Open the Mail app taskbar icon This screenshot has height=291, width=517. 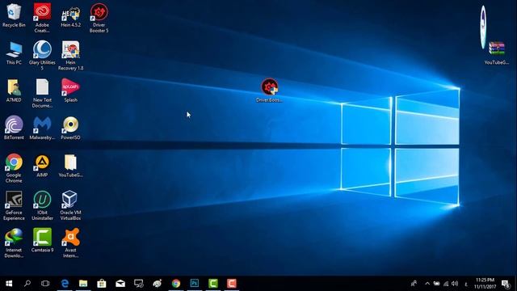pyautogui.click(x=120, y=284)
